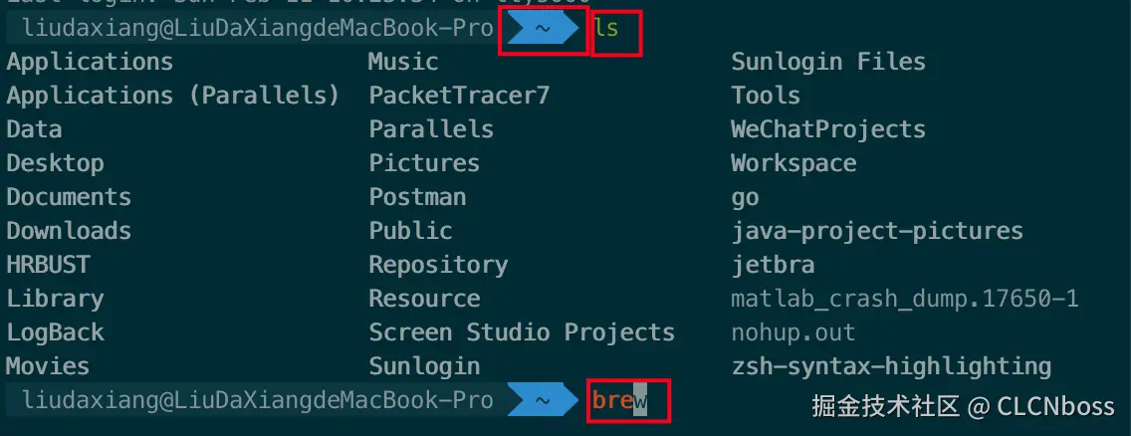Click the Pictures folder name
This screenshot has width=1131, height=436.
tap(424, 163)
